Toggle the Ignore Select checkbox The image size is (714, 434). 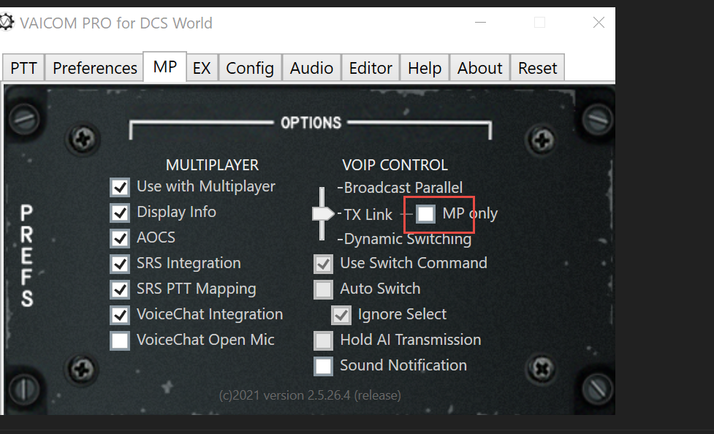tap(341, 315)
